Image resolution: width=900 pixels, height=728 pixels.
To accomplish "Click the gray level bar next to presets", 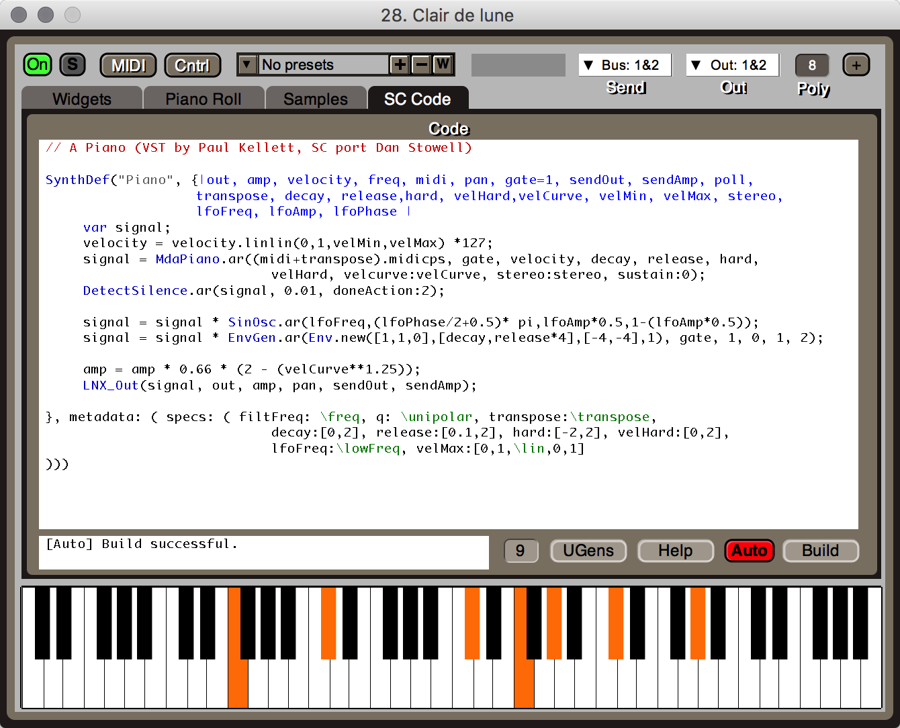I will [518, 65].
